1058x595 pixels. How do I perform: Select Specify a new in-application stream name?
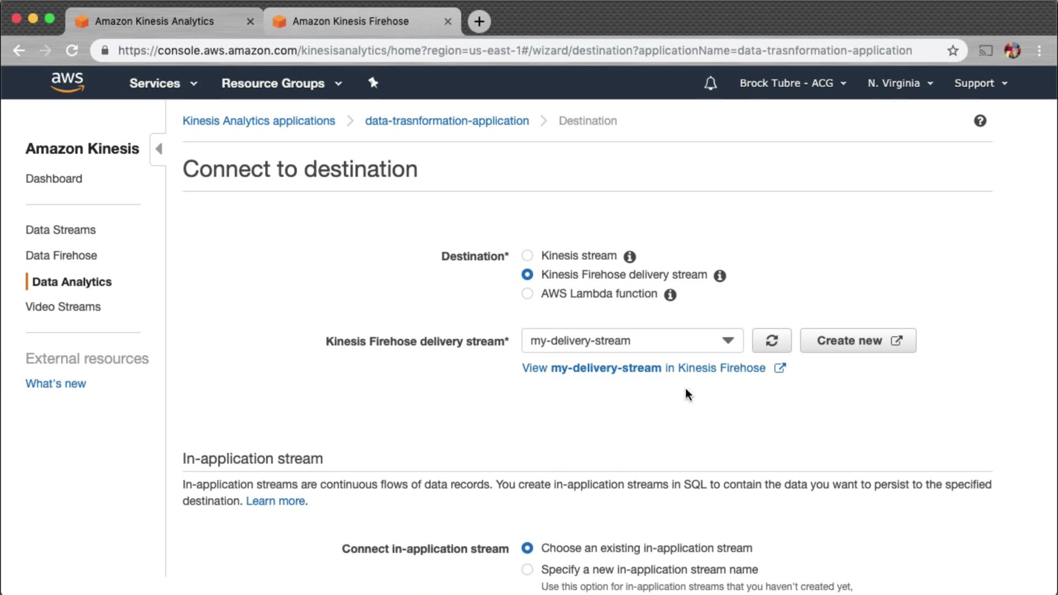coord(527,569)
